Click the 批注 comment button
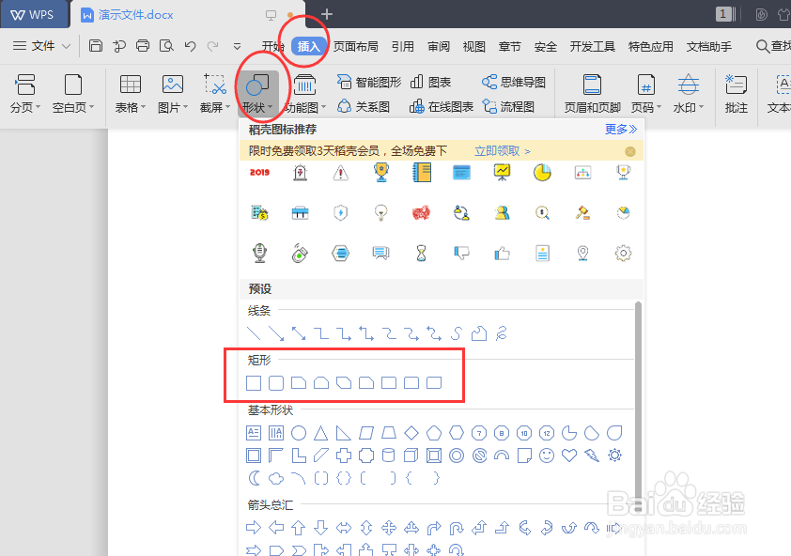This screenshot has width=791, height=556. [736, 93]
